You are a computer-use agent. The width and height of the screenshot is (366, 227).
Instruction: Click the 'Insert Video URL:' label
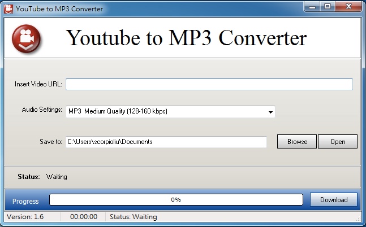point(38,84)
